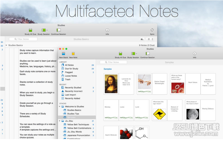This screenshot has width=223, height=141.
Task: Click Sync icon in back window
Action: 152,30
